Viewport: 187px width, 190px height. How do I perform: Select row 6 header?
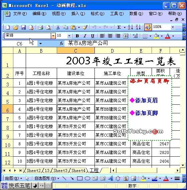(8, 109)
